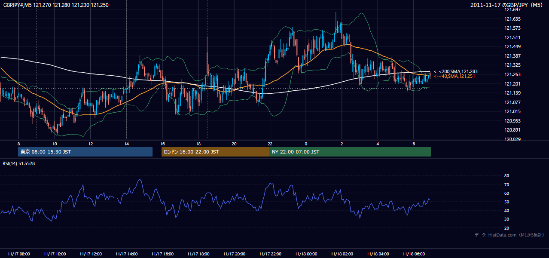Click RSI level 20 on axis
The image size is (549, 258).
(507, 228)
